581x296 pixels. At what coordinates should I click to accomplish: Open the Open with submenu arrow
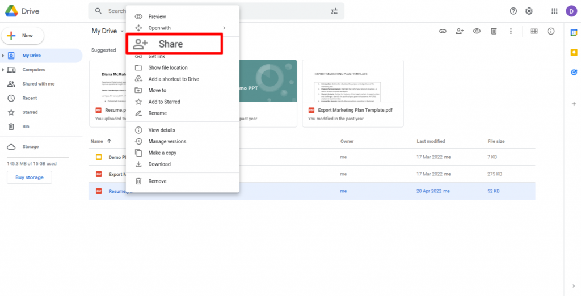224,28
